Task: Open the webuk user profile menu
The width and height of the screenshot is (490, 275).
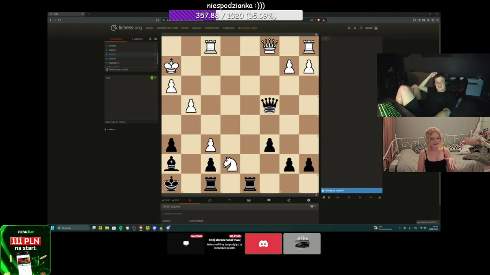Action: (371, 28)
